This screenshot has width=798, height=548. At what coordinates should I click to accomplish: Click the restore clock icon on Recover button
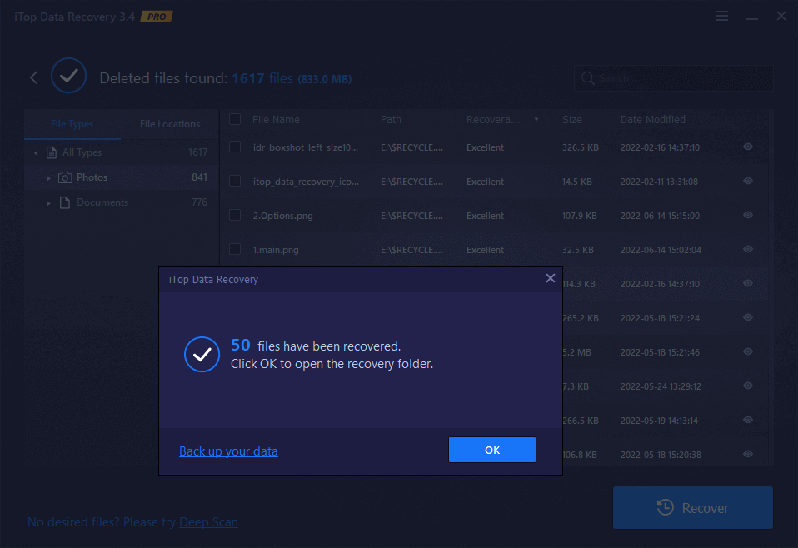(x=665, y=508)
